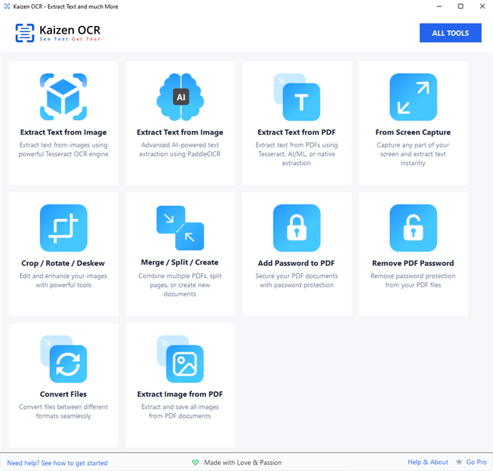Open the Add Password to PDF tool

click(296, 254)
